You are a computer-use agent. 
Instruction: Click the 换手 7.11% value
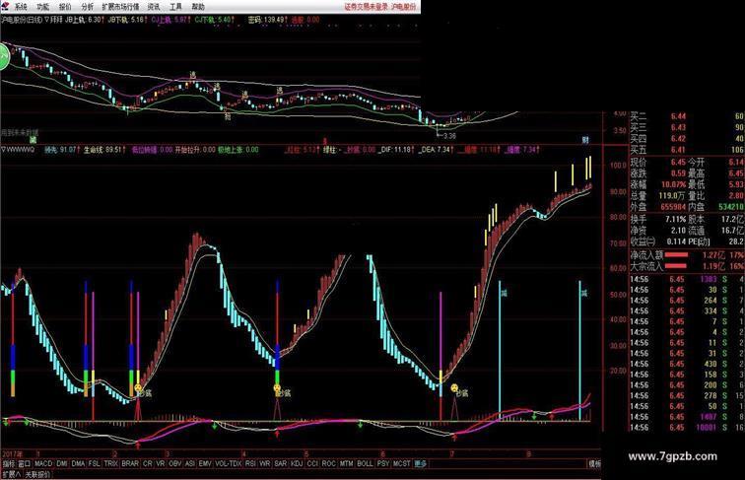click(x=676, y=220)
